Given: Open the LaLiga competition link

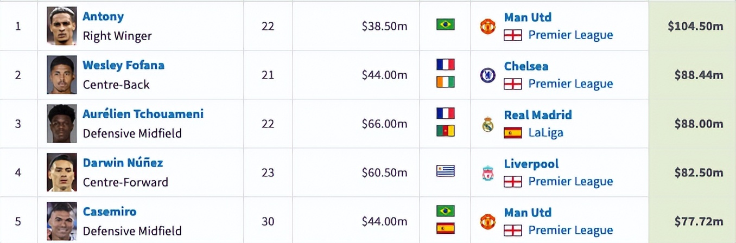Looking at the screenshot, I should [545, 133].
